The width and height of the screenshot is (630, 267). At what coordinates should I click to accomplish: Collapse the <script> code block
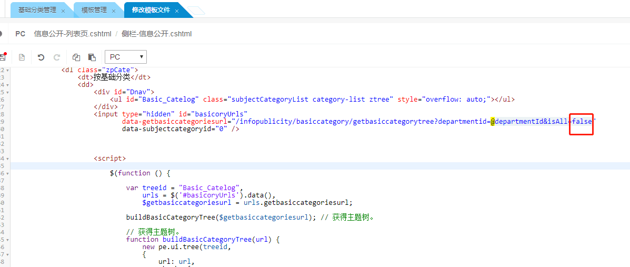tap(7, 159)
